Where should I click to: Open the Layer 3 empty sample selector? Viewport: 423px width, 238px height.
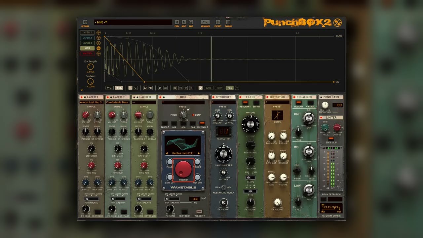coord(144,102)
